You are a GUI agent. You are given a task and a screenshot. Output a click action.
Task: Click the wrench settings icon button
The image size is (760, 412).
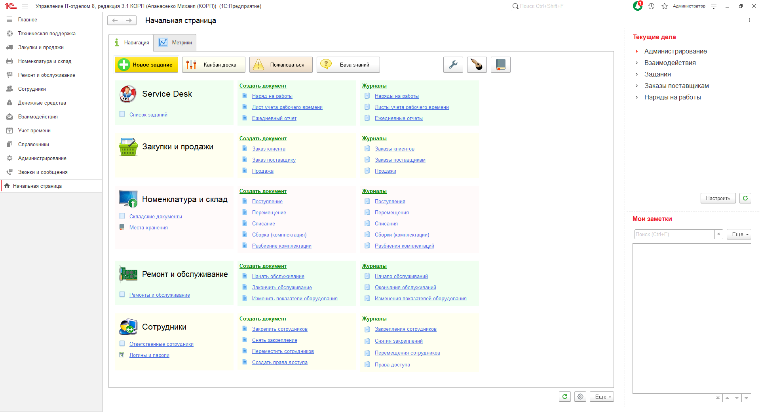tap(453, 65)
